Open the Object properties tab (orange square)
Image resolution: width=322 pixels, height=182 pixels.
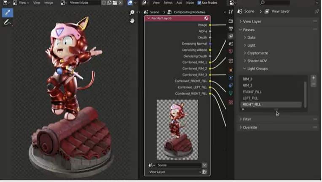(231, 70)
